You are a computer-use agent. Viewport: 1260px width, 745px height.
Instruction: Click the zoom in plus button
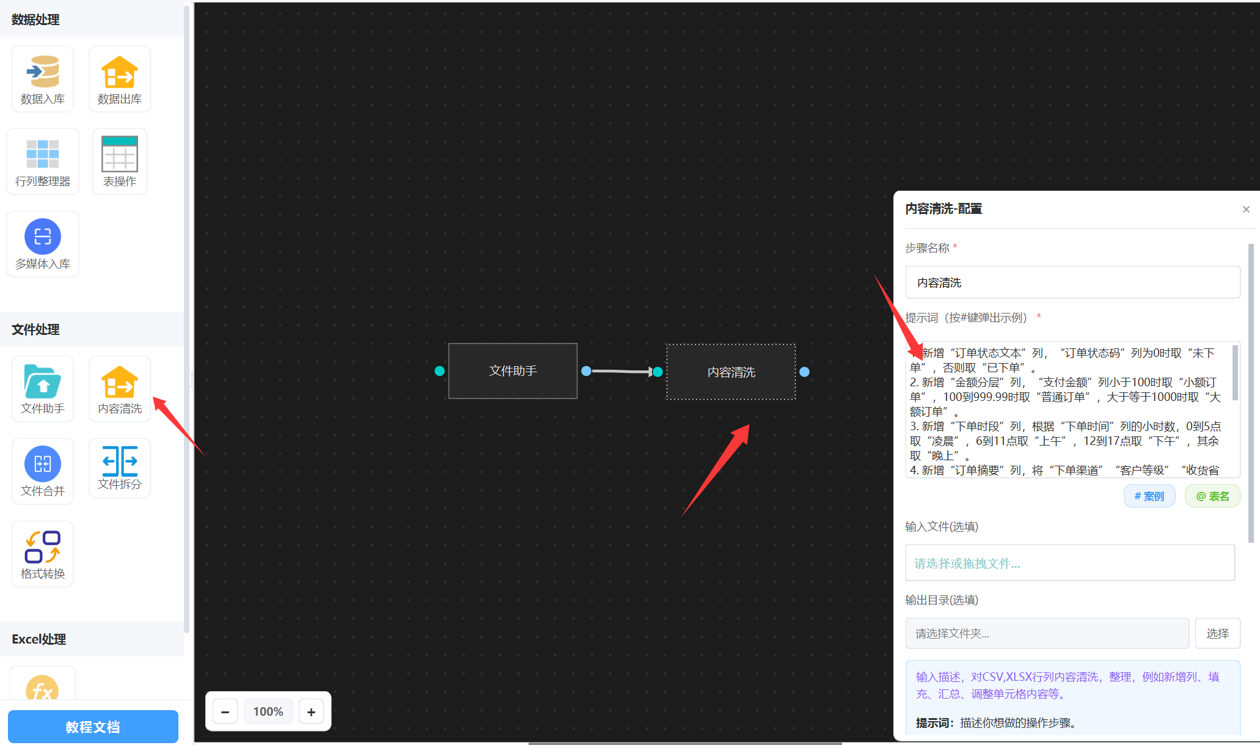pyautogui.click(x=311, y=712)
